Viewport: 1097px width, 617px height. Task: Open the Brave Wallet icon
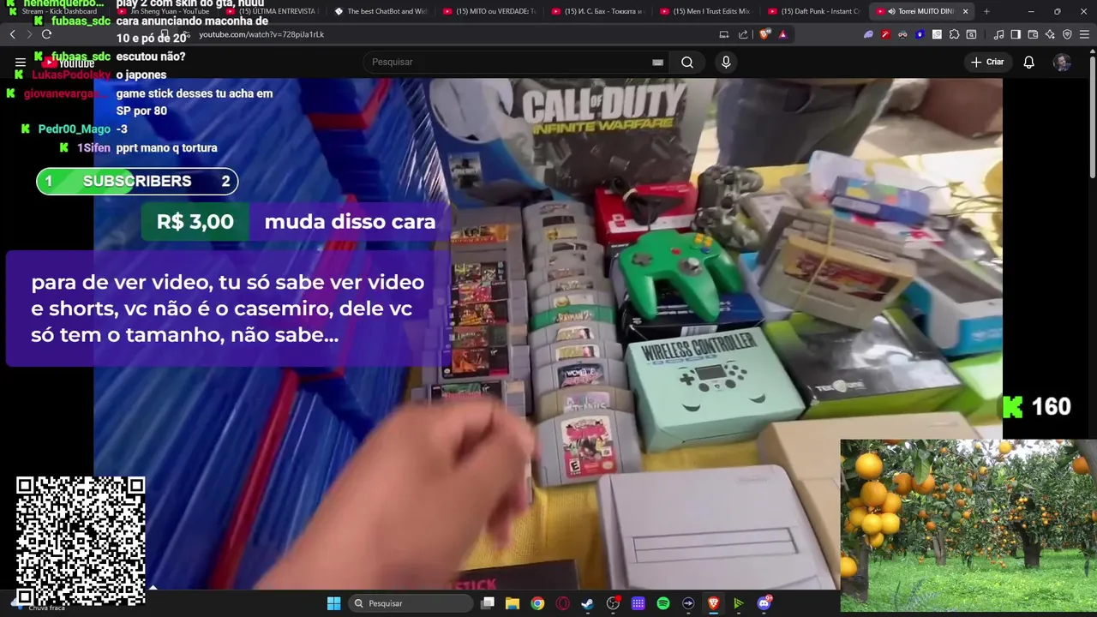[x=1033, y=34]
